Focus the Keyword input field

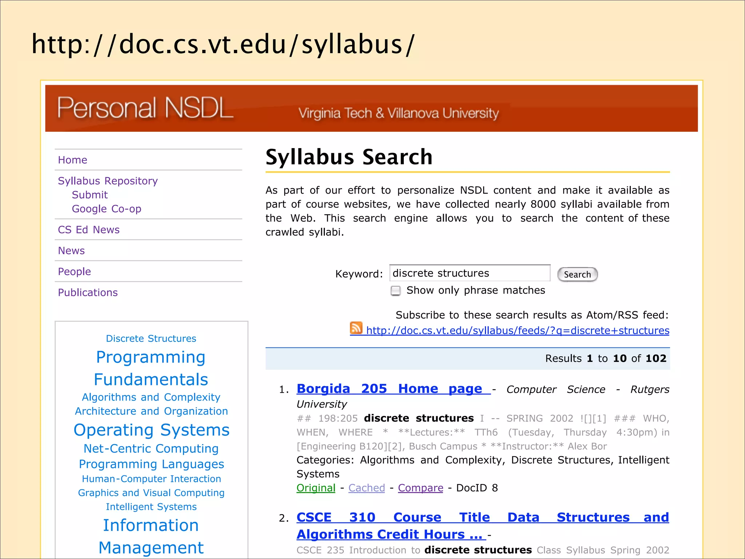pos(470,273)
